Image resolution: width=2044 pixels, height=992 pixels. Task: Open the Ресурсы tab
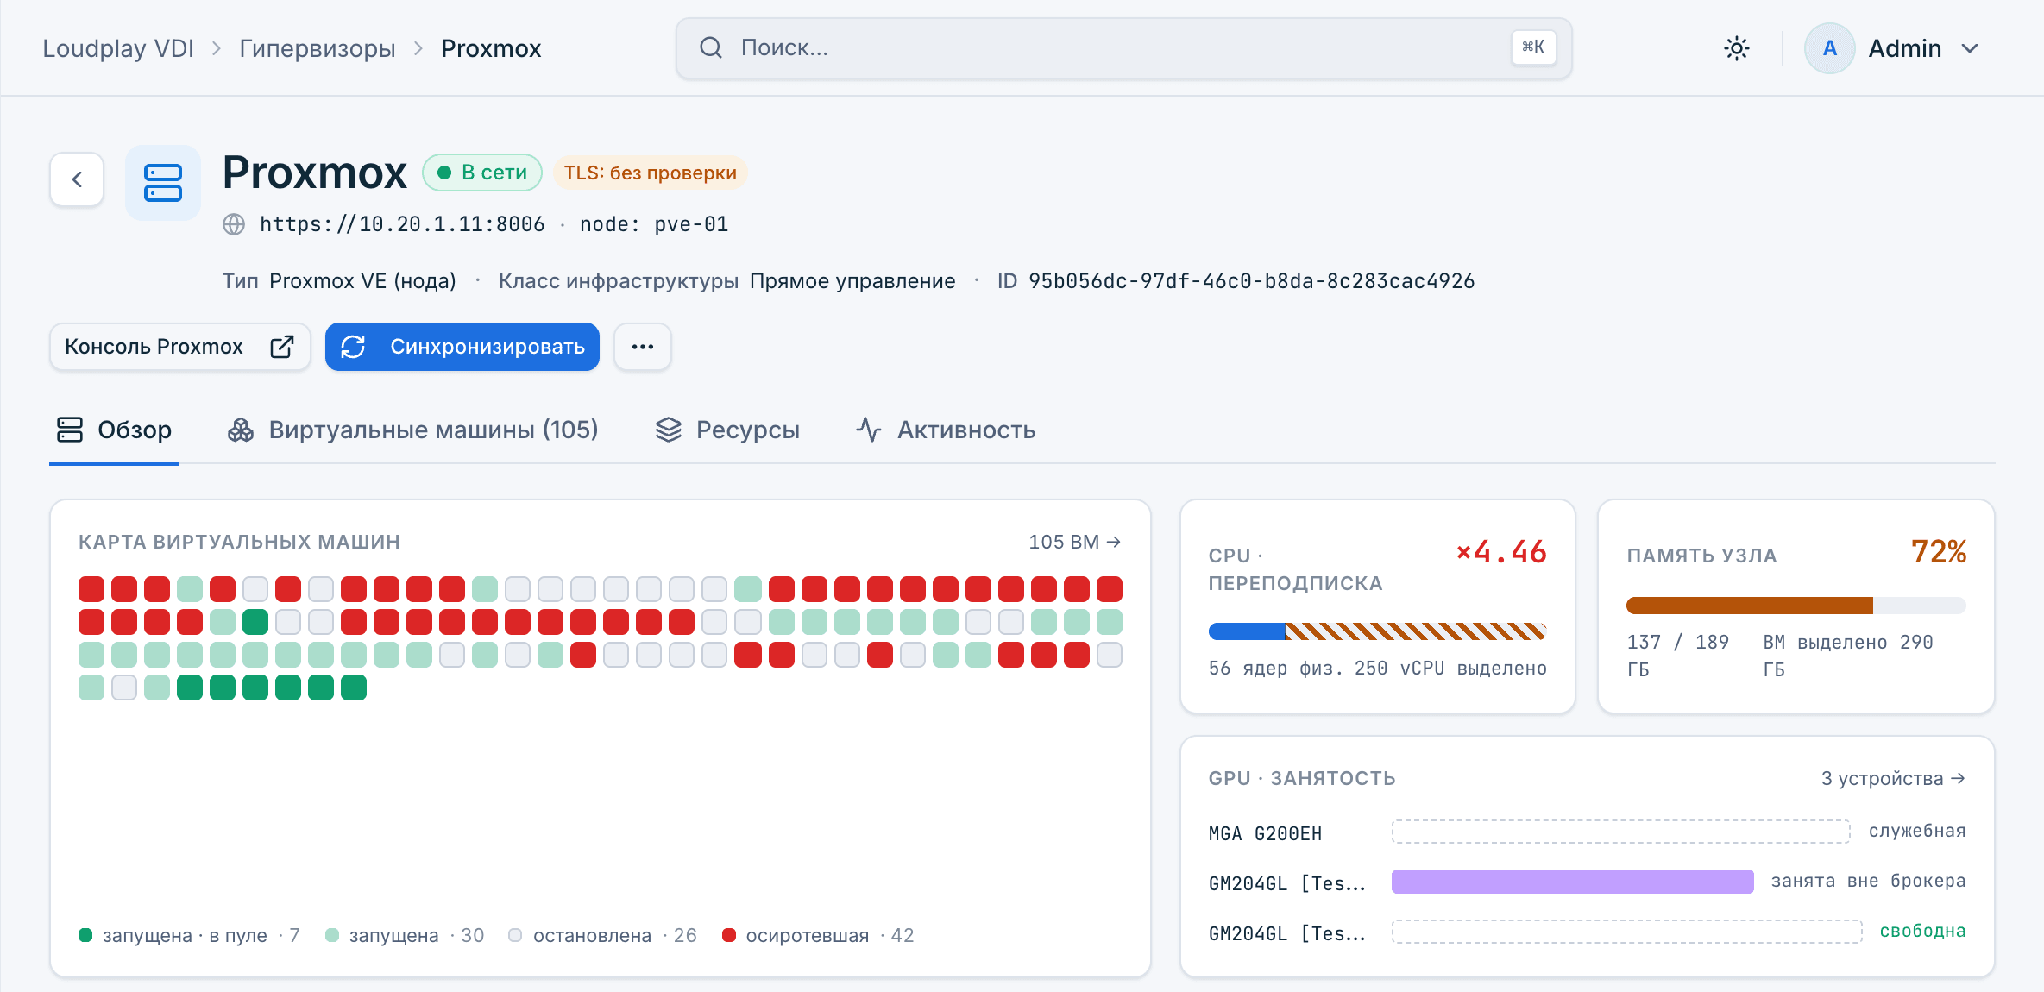point(727,430)
